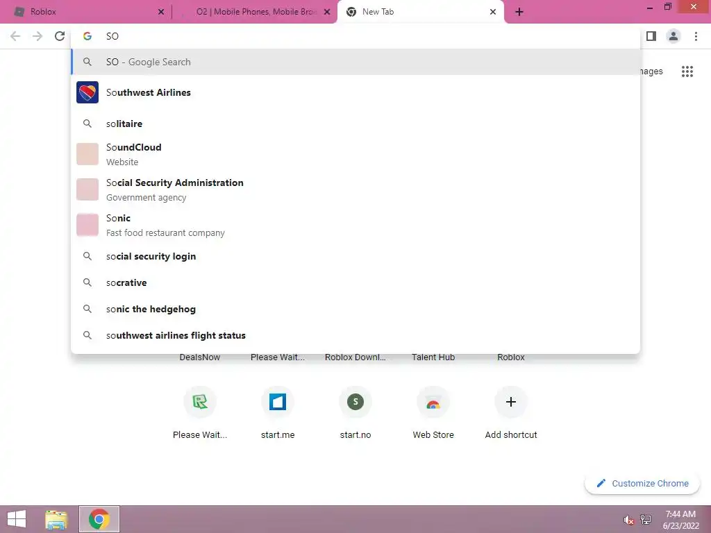The width and height of the screenshot is (711, 533).
Task: Choose the Southwest Airlines suggestion
Action: (355, 92)
